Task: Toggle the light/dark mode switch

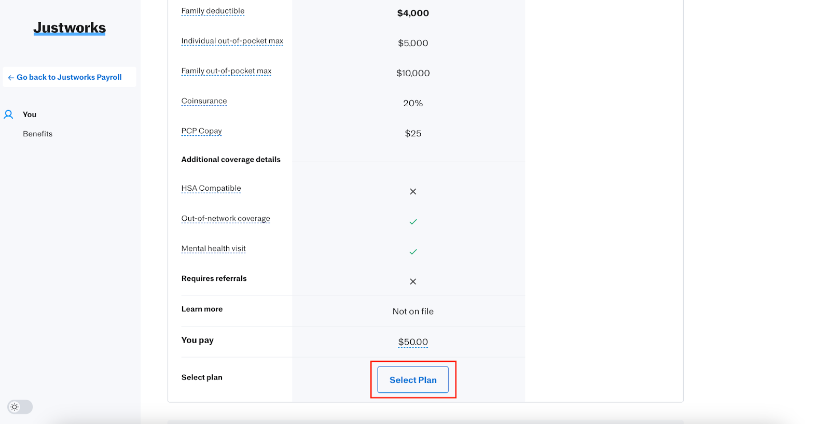Action: tap(20, 407)
